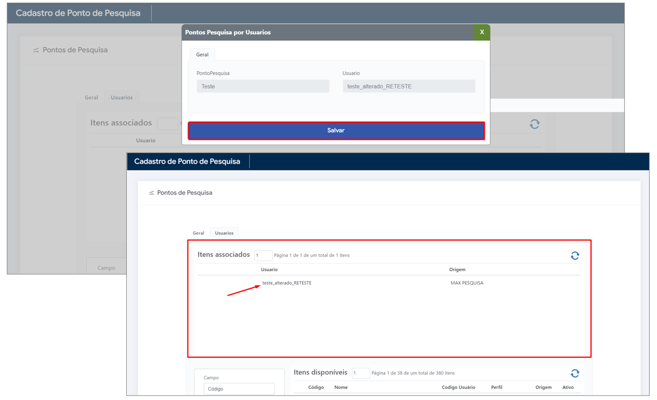Click the Itens associados page number box
657x400 pixels.
[263, 255]
